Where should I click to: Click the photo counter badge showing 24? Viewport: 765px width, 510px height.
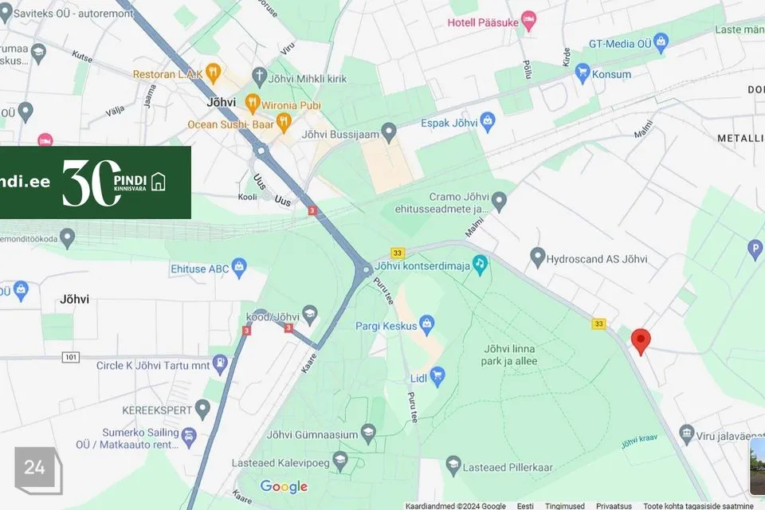pyautogui.click(x=38, y=470)
